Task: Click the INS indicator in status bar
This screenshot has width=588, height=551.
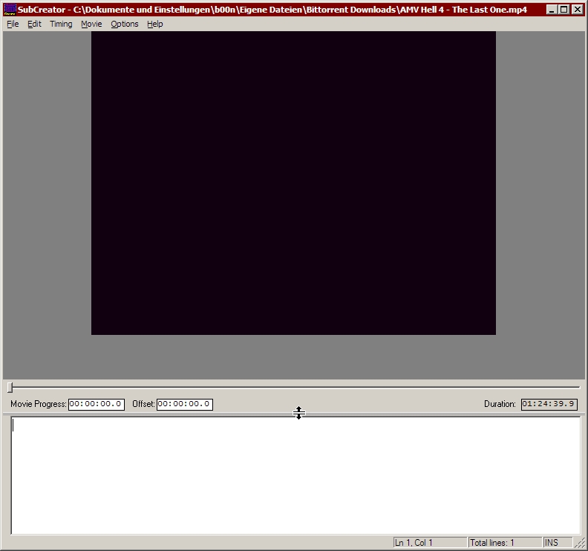Action: pyautogui.click(x=558, y=543)
